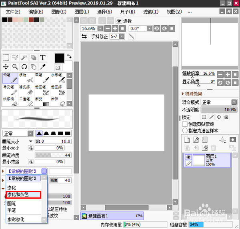Select the zoom magnifier tool

point(15,67)
